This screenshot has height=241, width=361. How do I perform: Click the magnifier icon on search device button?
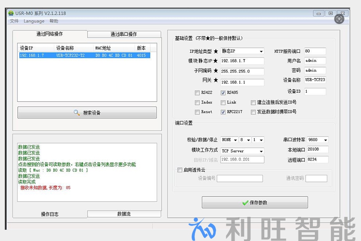point(77,113)
